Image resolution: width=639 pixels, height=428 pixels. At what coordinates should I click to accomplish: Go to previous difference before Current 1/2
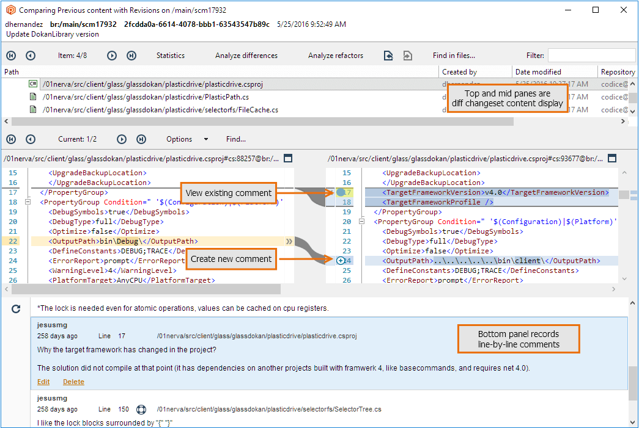[31, 139]
